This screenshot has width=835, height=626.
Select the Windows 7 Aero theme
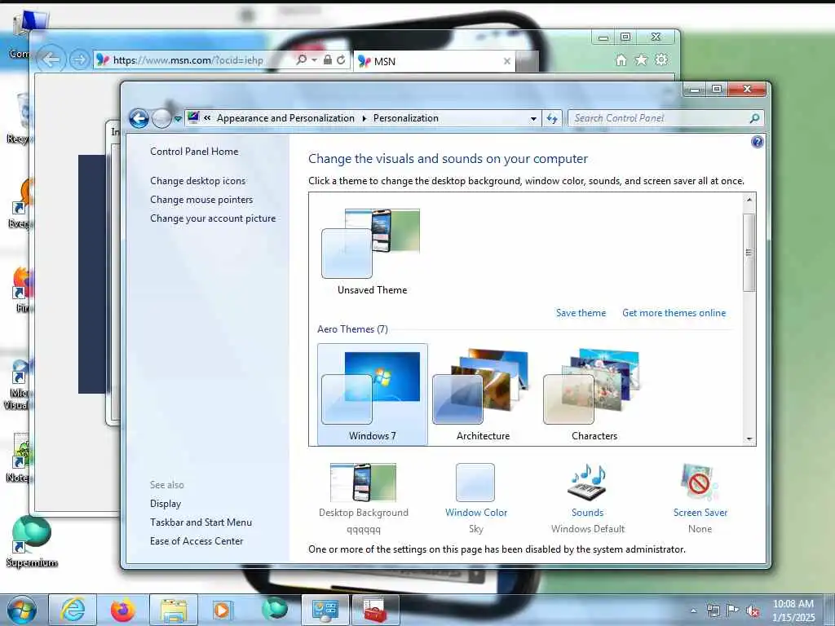tap(372, 394)
